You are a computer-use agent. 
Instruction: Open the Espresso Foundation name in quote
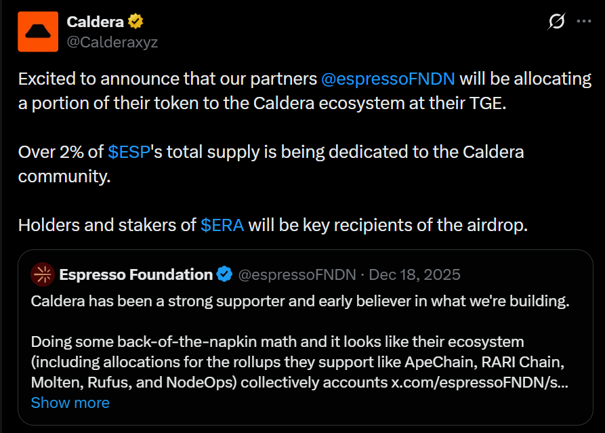click(x=135, y=274)
